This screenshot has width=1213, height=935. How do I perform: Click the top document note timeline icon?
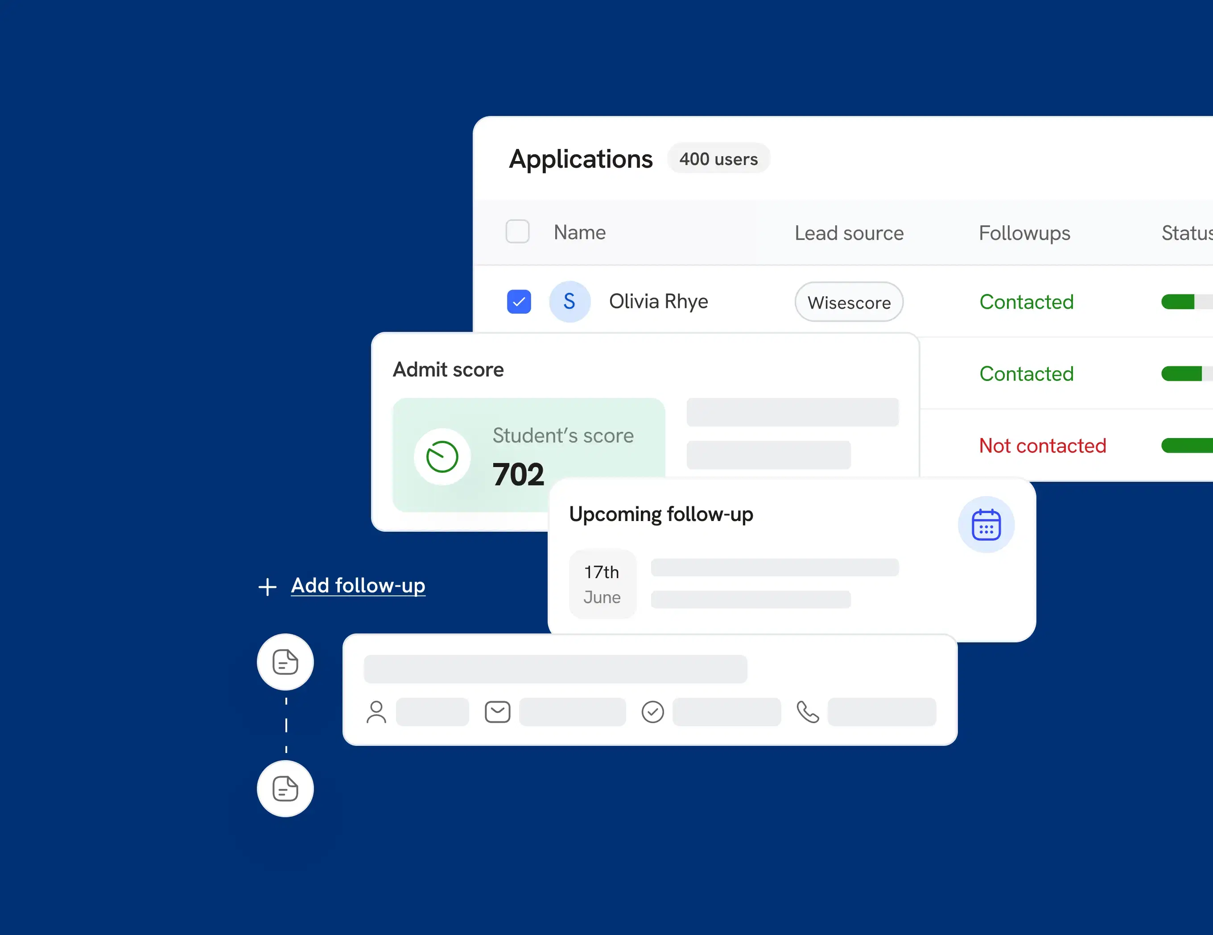[x=285, y=662]
